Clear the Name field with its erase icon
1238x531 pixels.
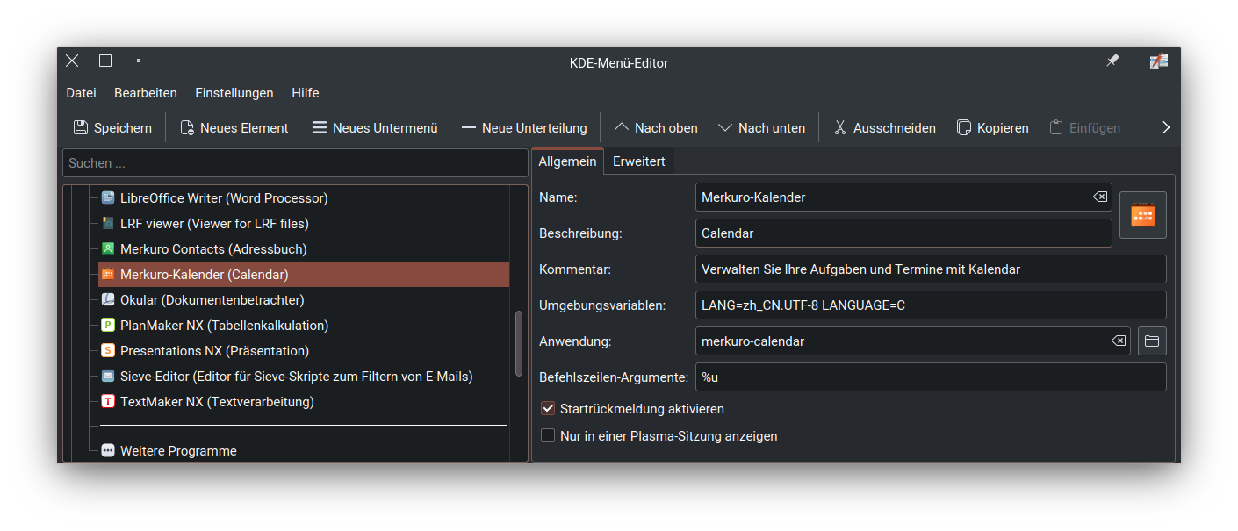click(x=1100, y=197)
